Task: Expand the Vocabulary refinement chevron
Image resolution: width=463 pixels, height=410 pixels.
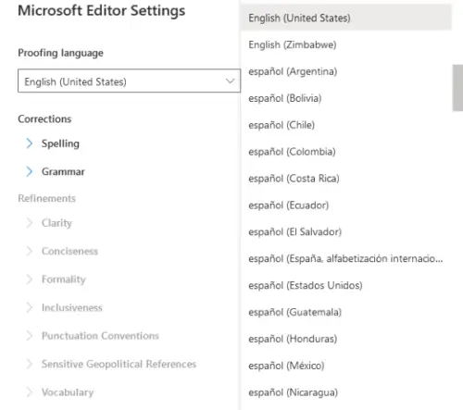Action: [30, 392]
